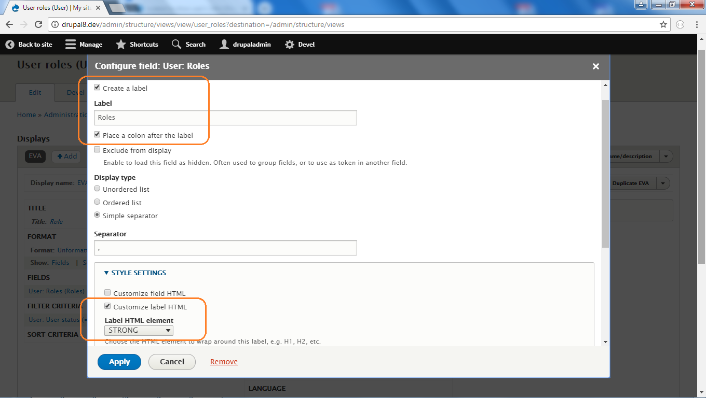Reload the page with the refresh icon

click(x=38, y=24)
